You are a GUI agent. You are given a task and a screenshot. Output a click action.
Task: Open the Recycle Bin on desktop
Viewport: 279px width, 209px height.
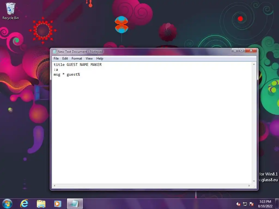pos(11,11)
